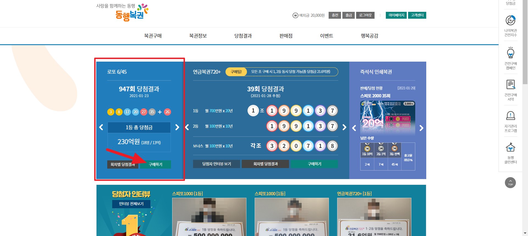The image size is (528, 236).
Task: Click 회차별 당첨결과 in the 연금복권720+ panel
Action: click(265, 164)
